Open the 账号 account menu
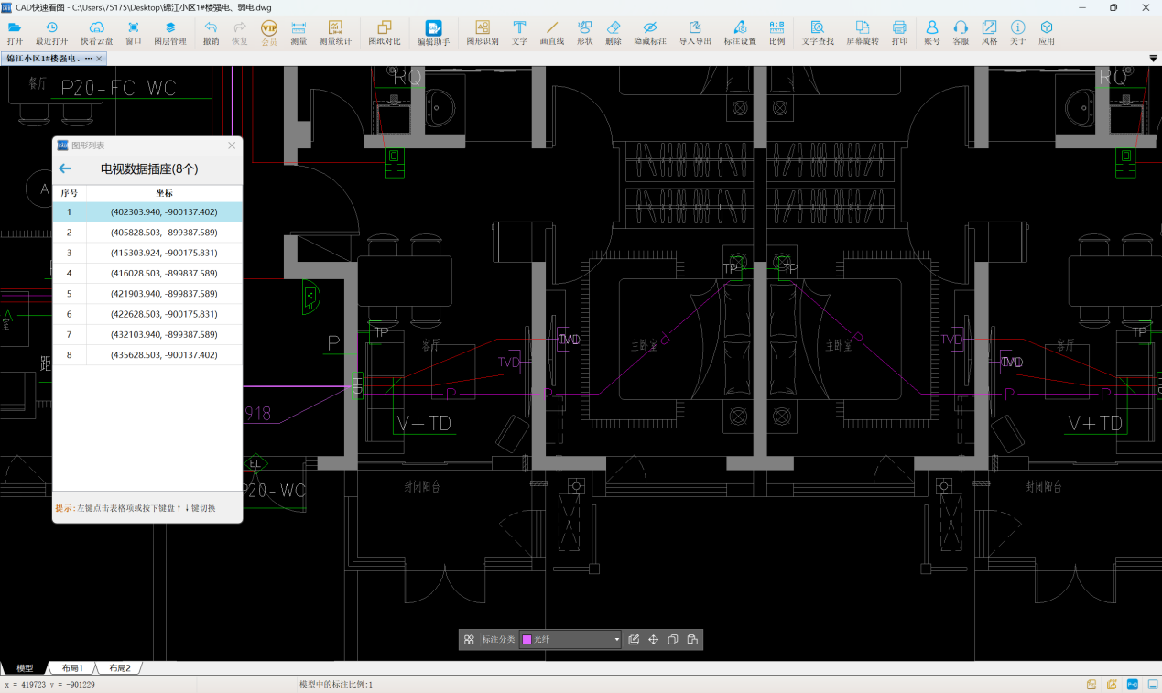The image size is (1162, 693). (932, 33)
